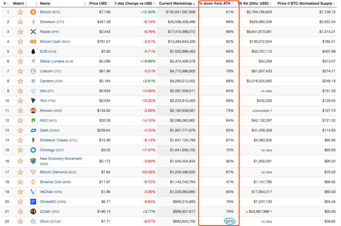Click the question mark beside 'unknowable'
341x226 pixels.
click(x=271, y=111)
